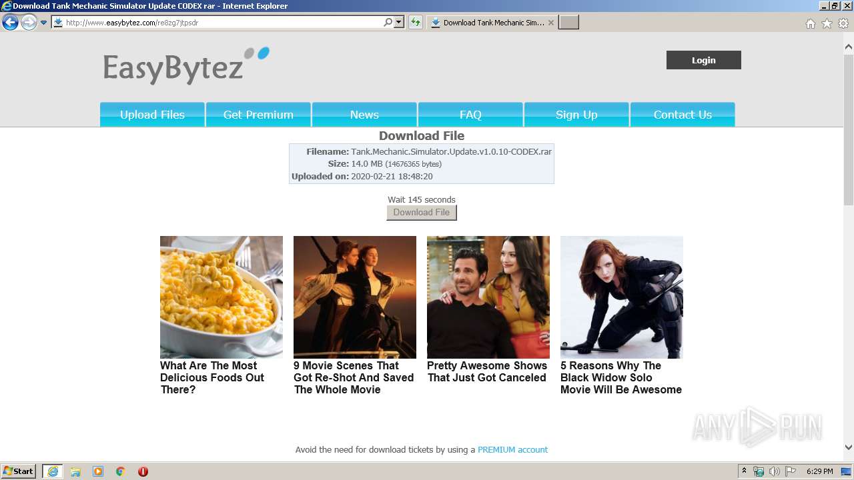This screenshot has width=854, height=480.
Task: Click the volume speaker tray icon
Action: [x=774, y=471]
